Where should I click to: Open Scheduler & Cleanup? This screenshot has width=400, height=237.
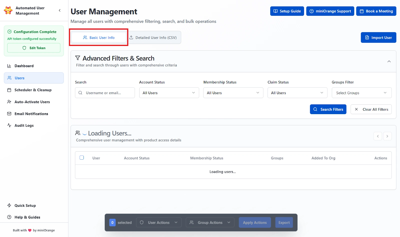(x=33, y=90)
